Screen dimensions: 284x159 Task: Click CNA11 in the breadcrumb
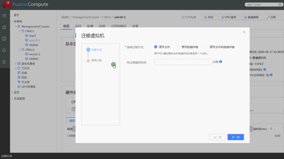click(107, 17)
